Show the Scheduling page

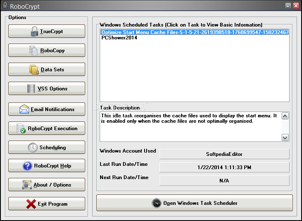point(47,147)
